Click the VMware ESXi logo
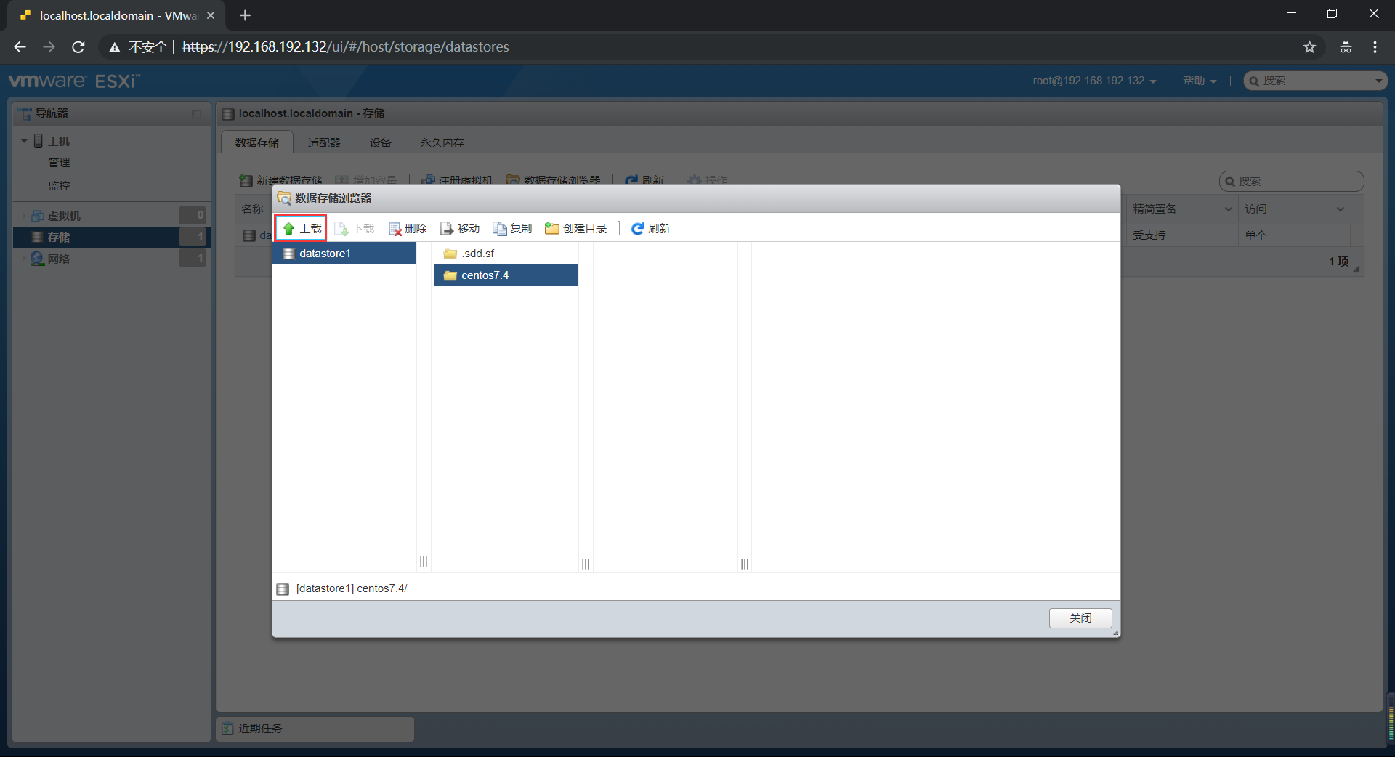 74,81
